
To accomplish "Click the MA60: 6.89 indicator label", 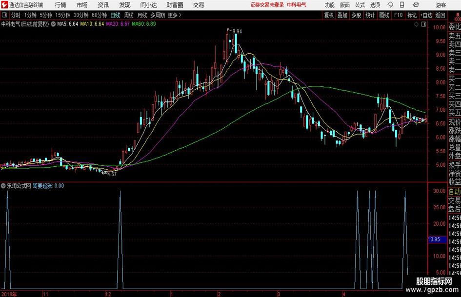I will point(144,24).
